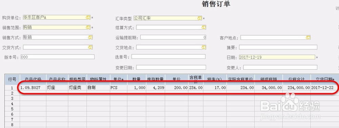Click the 日期 field showing 2017-12-19
This screenshot has height=128, width=339.
click(277, 57)
